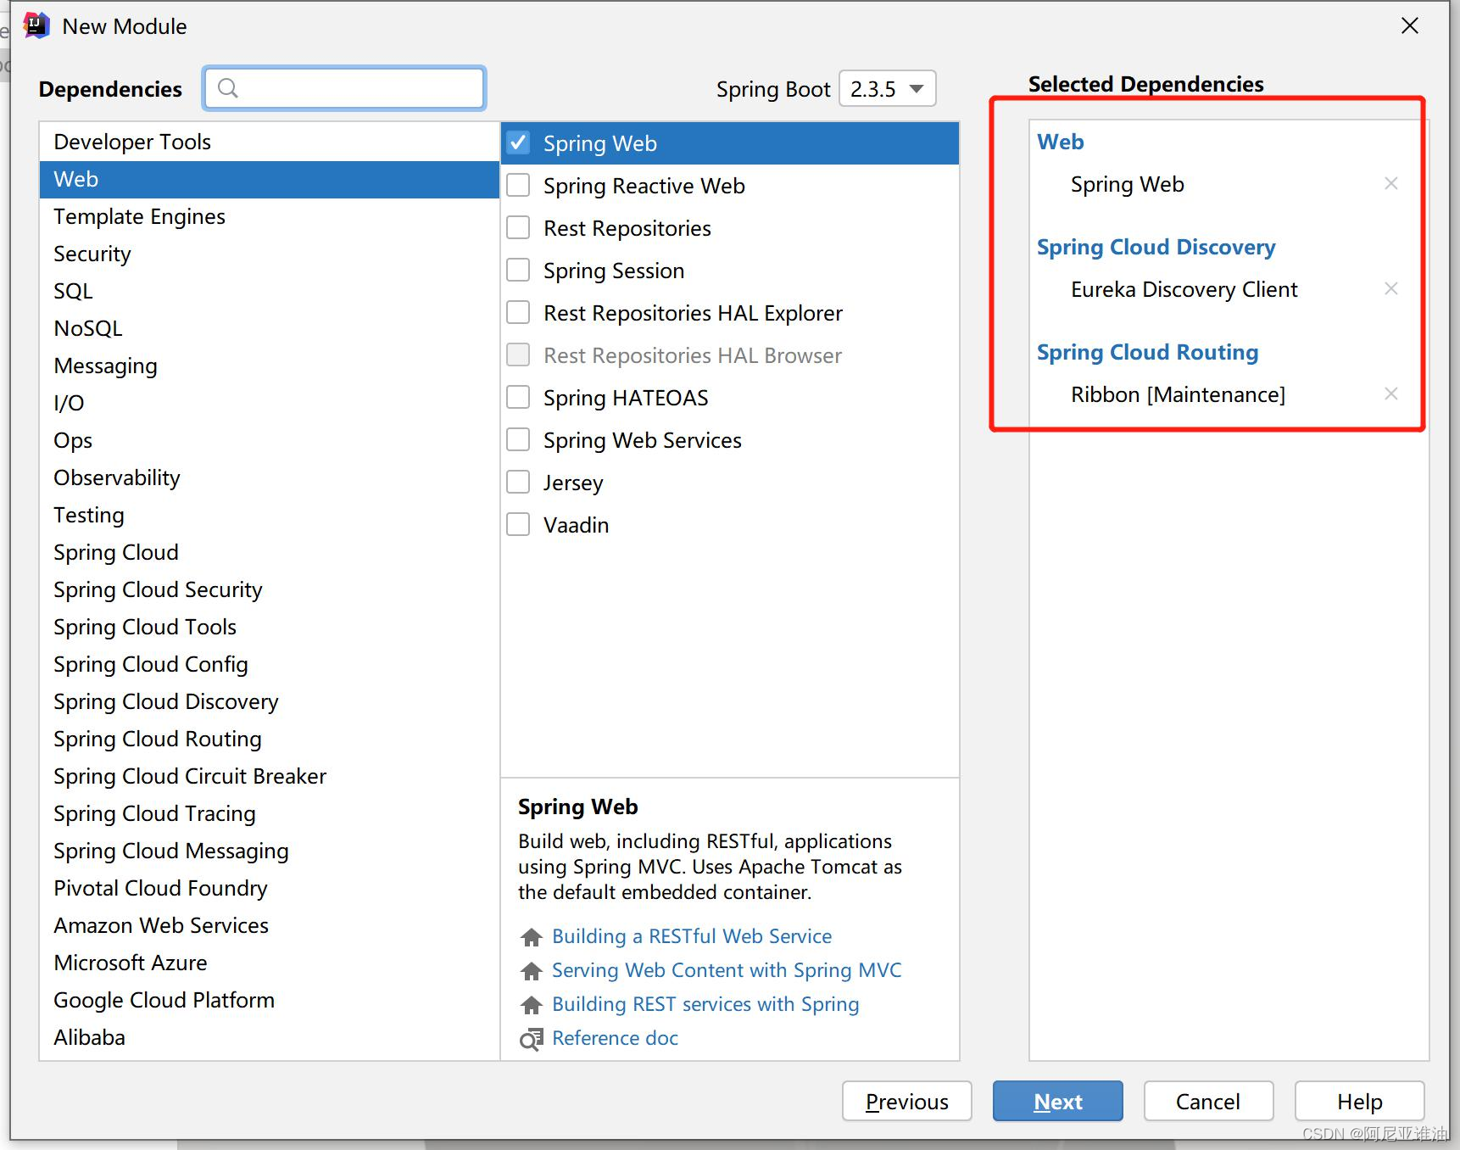
Task: Select Template Engines category
Action: click(x=270, y=216)
